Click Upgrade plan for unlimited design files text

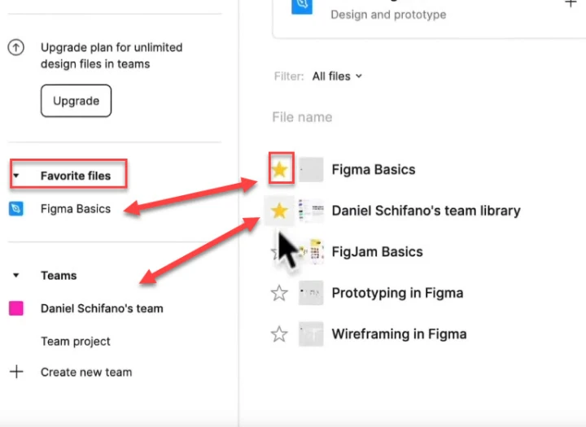(x=112, y=55)
